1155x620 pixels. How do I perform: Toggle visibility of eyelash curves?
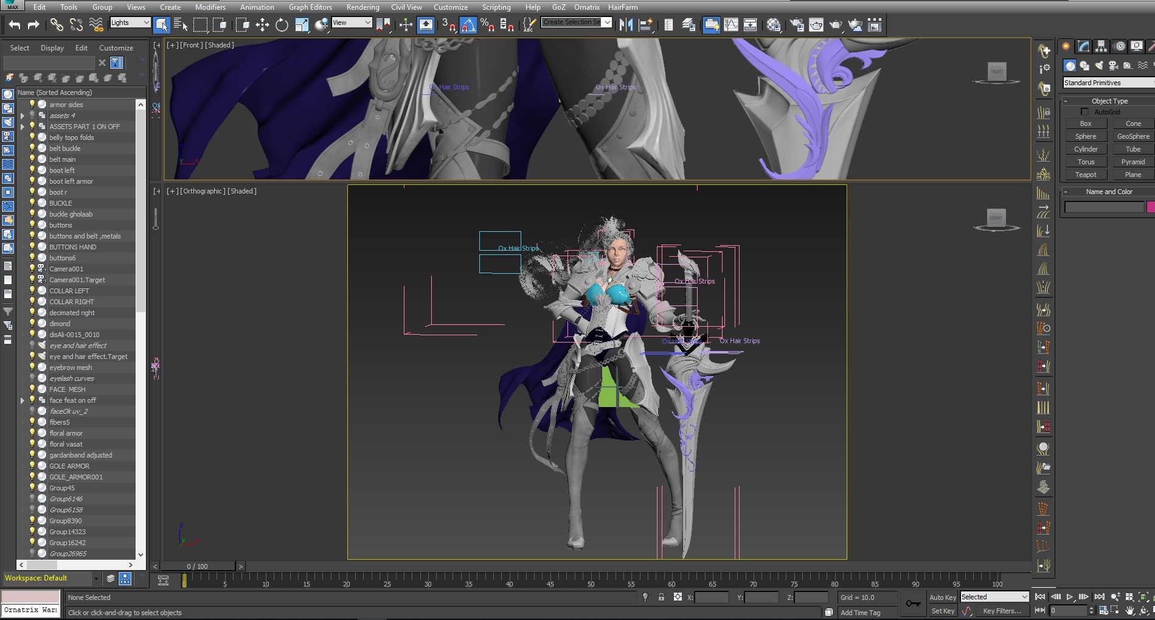pos(32,378)
